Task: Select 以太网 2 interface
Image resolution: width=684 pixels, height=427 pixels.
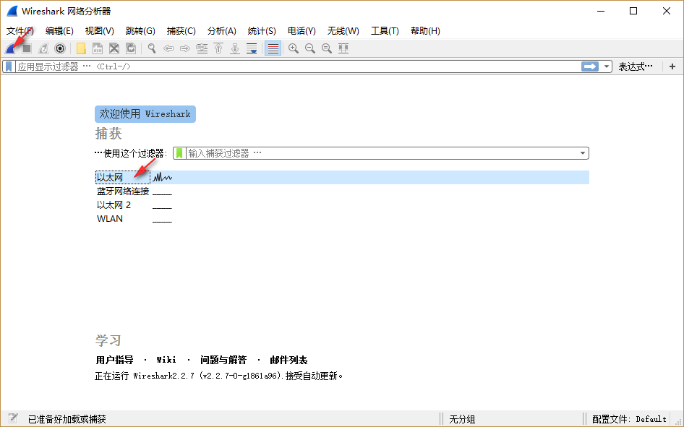Action: 114,204
